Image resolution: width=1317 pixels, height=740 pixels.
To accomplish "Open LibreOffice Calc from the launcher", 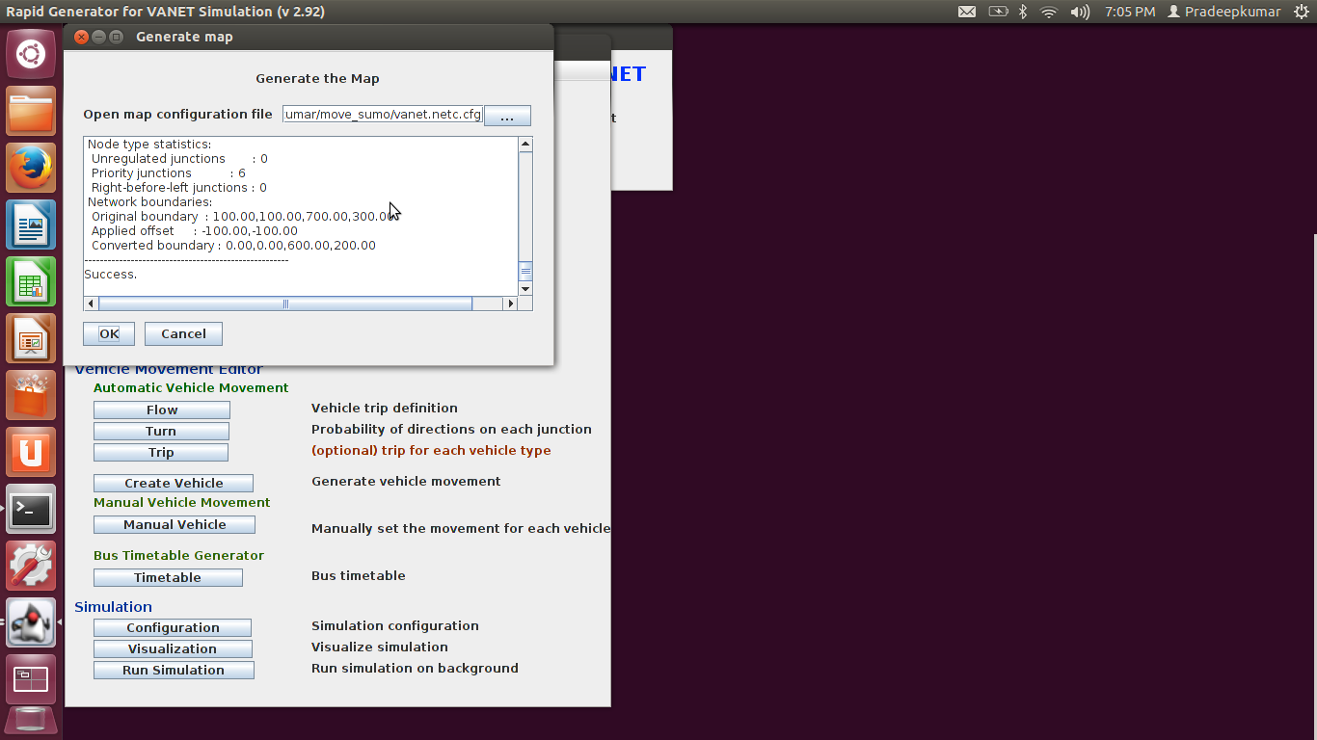I will coord(31,282).
